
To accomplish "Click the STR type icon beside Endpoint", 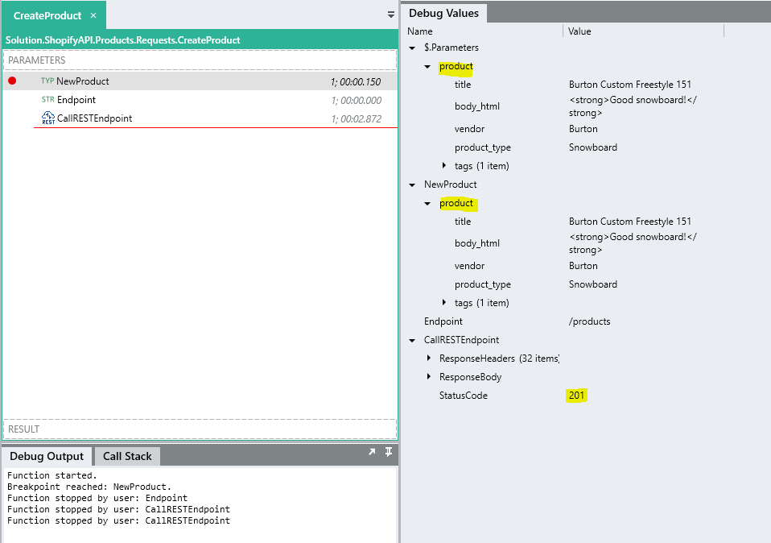I will coord(47,99).
